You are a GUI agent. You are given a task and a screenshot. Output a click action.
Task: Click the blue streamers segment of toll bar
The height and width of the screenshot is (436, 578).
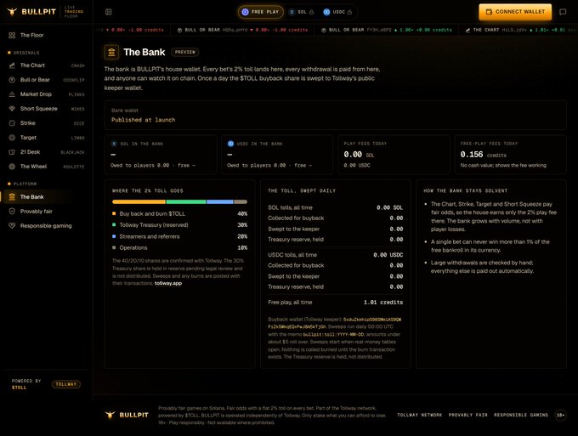click(x=220, y=201)
